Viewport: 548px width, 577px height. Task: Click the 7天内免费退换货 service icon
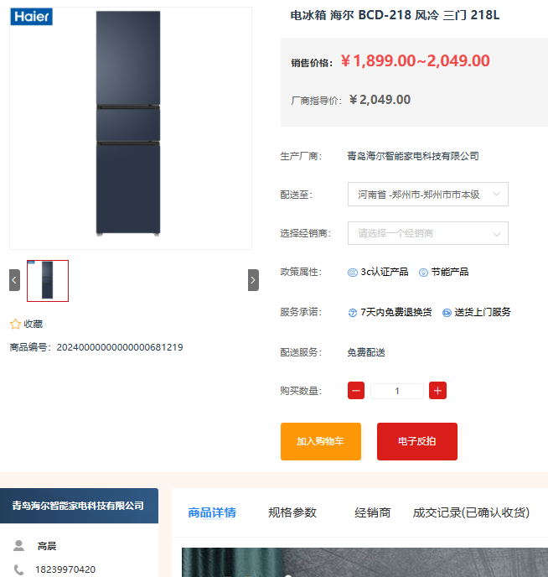pyautogui.click(x=353, y=313)
